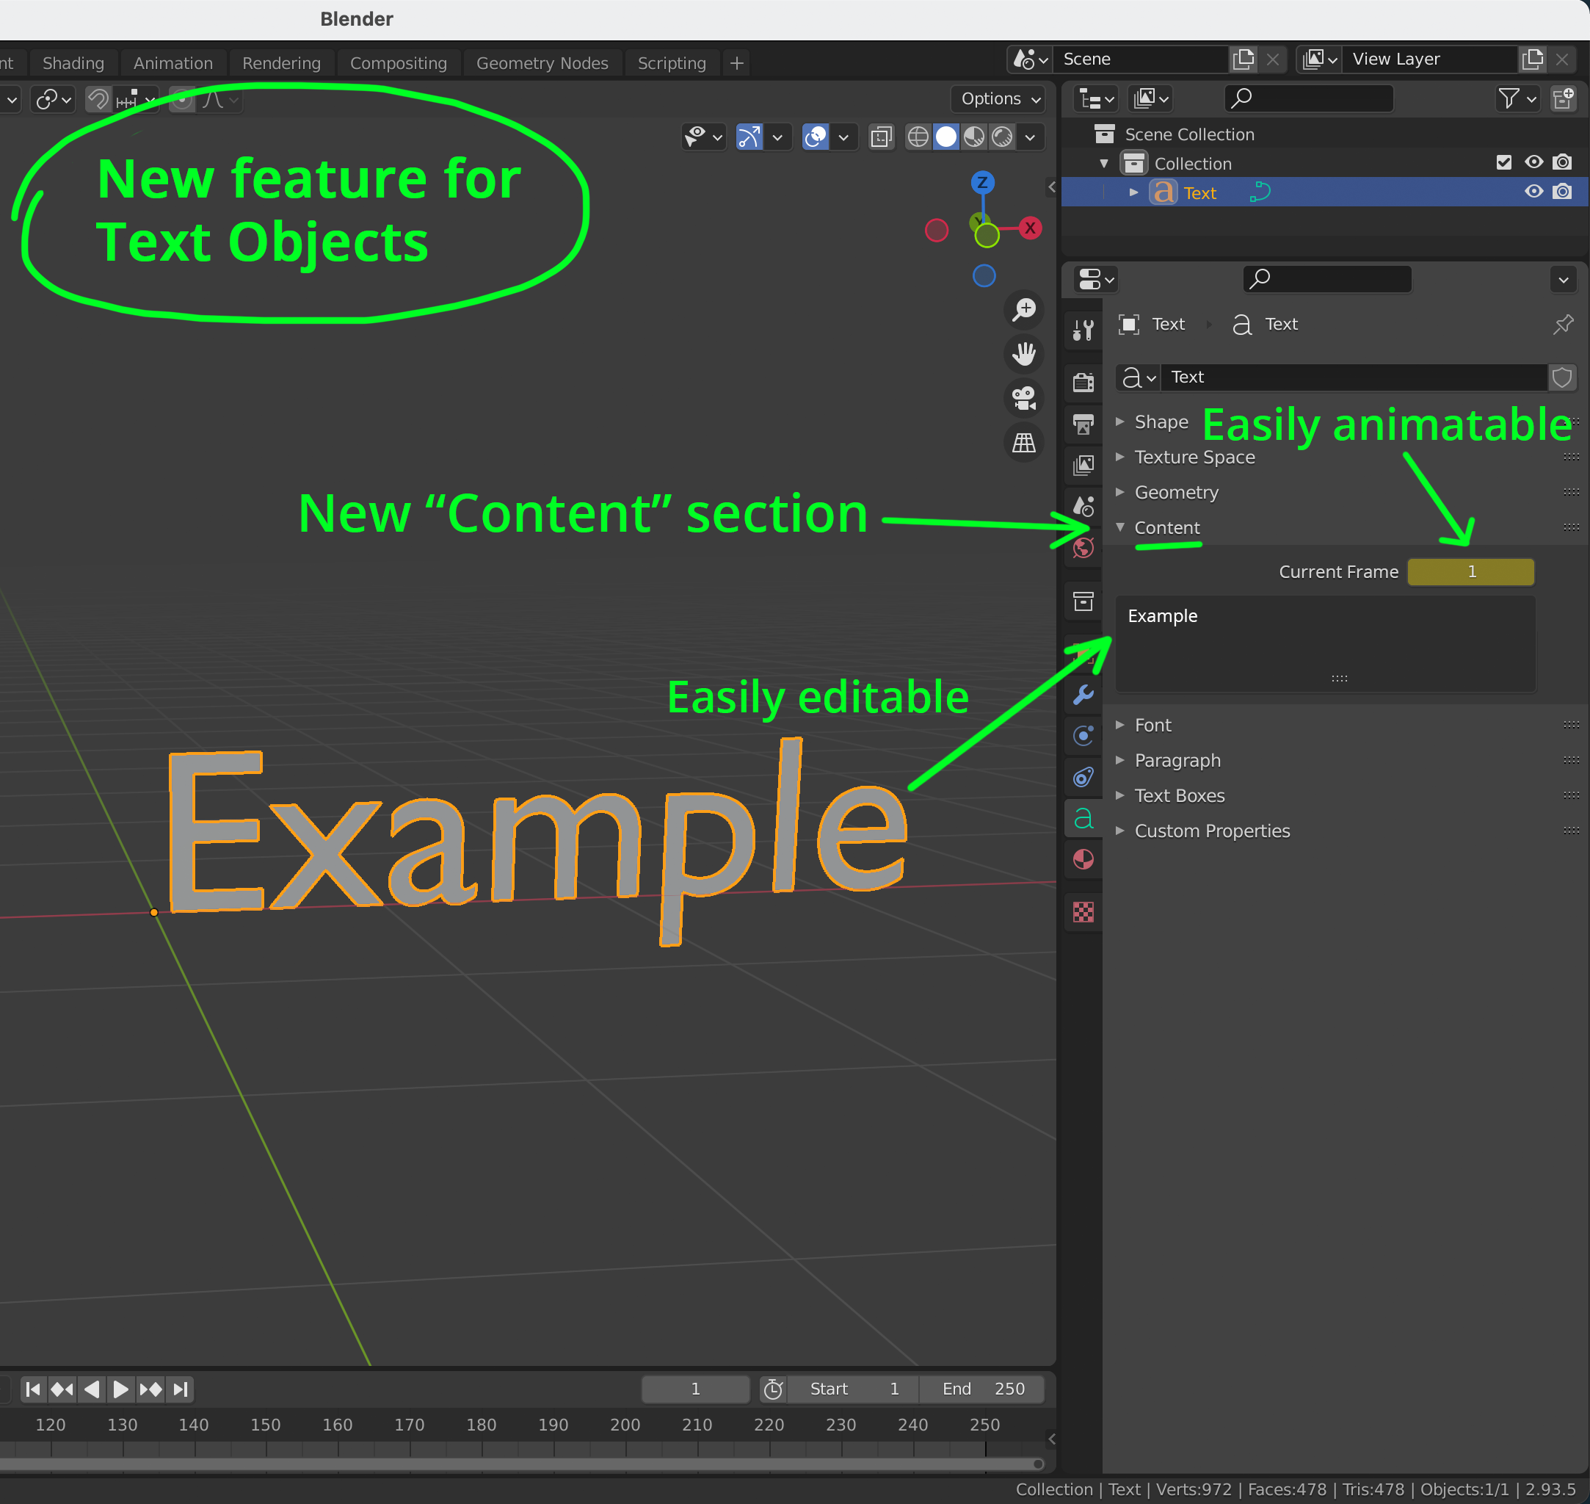
Task: Hide the Collection using its eye icon
Action: (1534, 163)
